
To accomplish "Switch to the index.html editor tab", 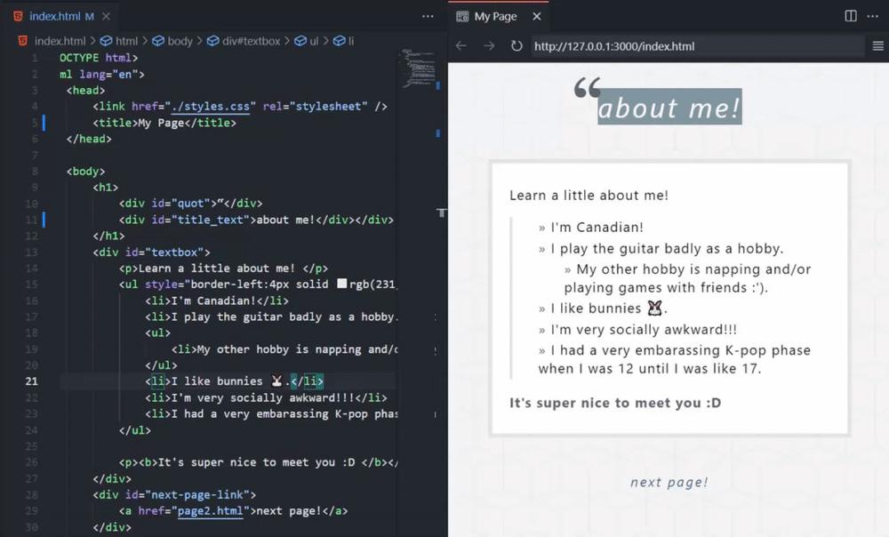I will [x=55, y=15].
